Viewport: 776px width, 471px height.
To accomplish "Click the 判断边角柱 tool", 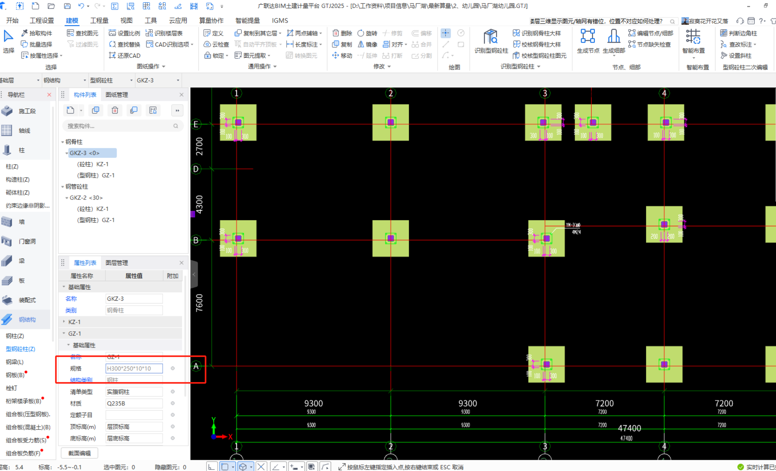I will pos(738,33).
